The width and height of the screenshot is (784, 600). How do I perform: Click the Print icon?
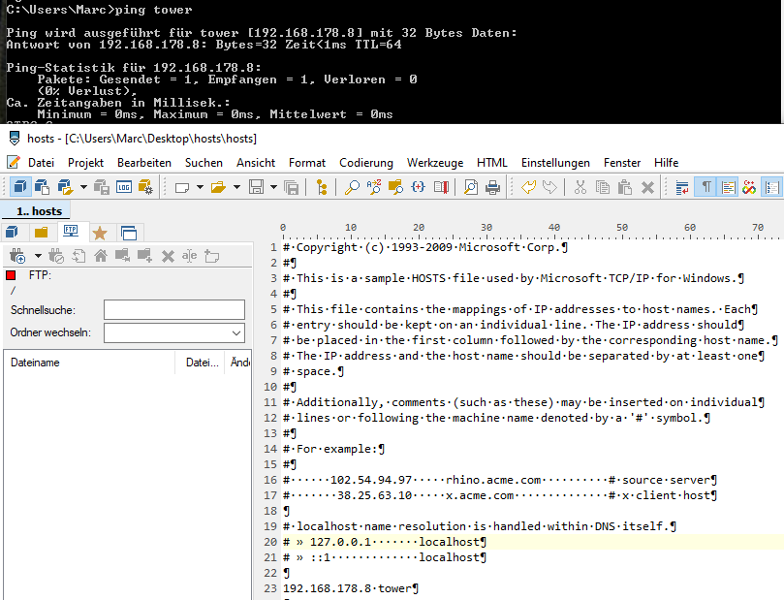tap(492, 187)
